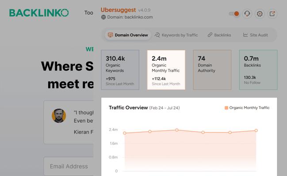Click the +112.4k traffic change value
The image size is (287, 176).
(x=159, y=79)
